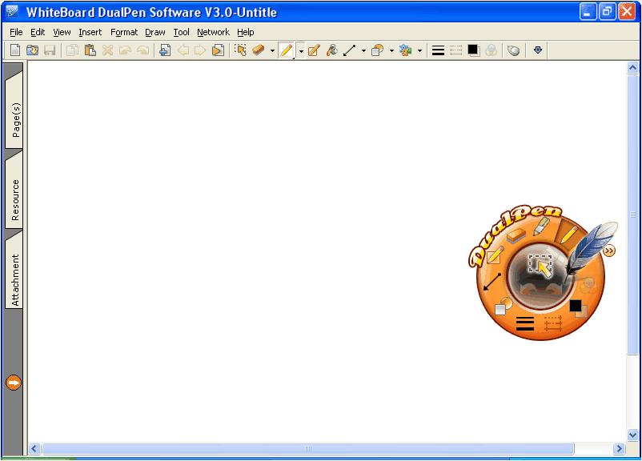This screenshot has height=461, width=642.
Task: Click the page playback icon in toolbar
Action: 218,50
